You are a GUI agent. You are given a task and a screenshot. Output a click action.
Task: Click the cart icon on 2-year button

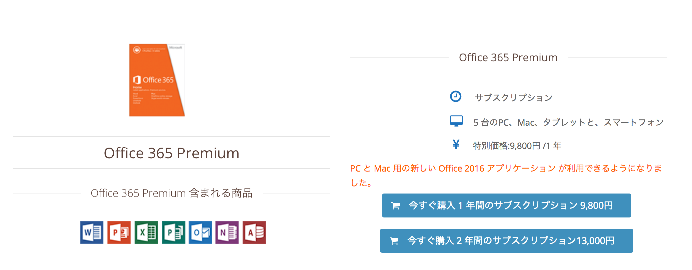click(x=395, y=241)
